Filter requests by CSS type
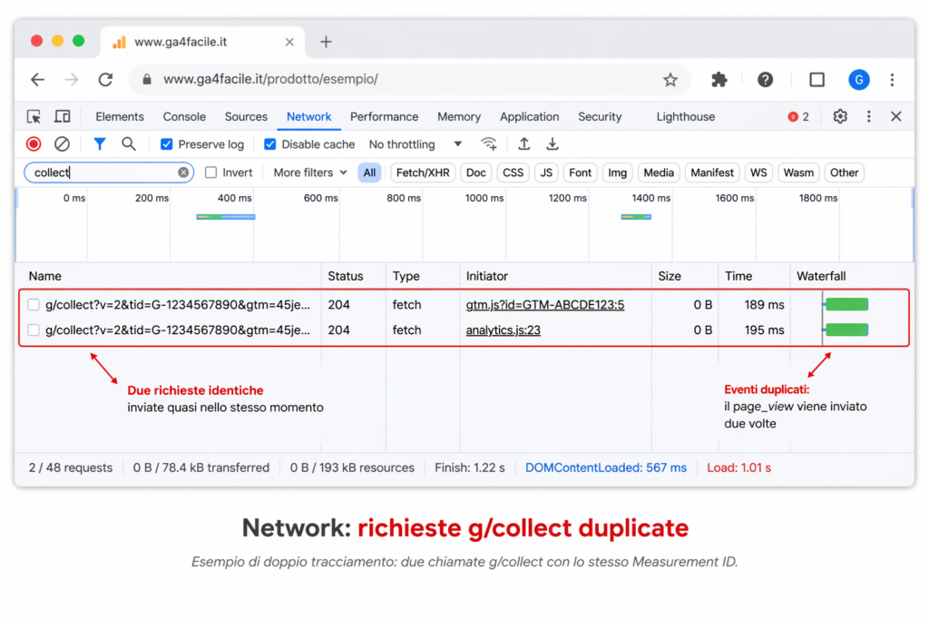Screen dimensions: 929x620 pos(513,172)
